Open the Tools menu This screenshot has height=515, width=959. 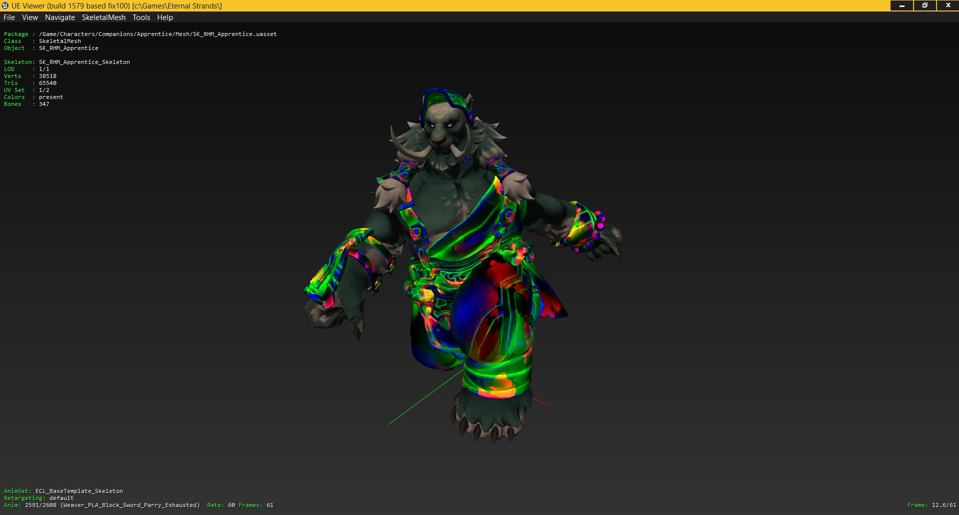pyautogui.click(x=141, y=17)
